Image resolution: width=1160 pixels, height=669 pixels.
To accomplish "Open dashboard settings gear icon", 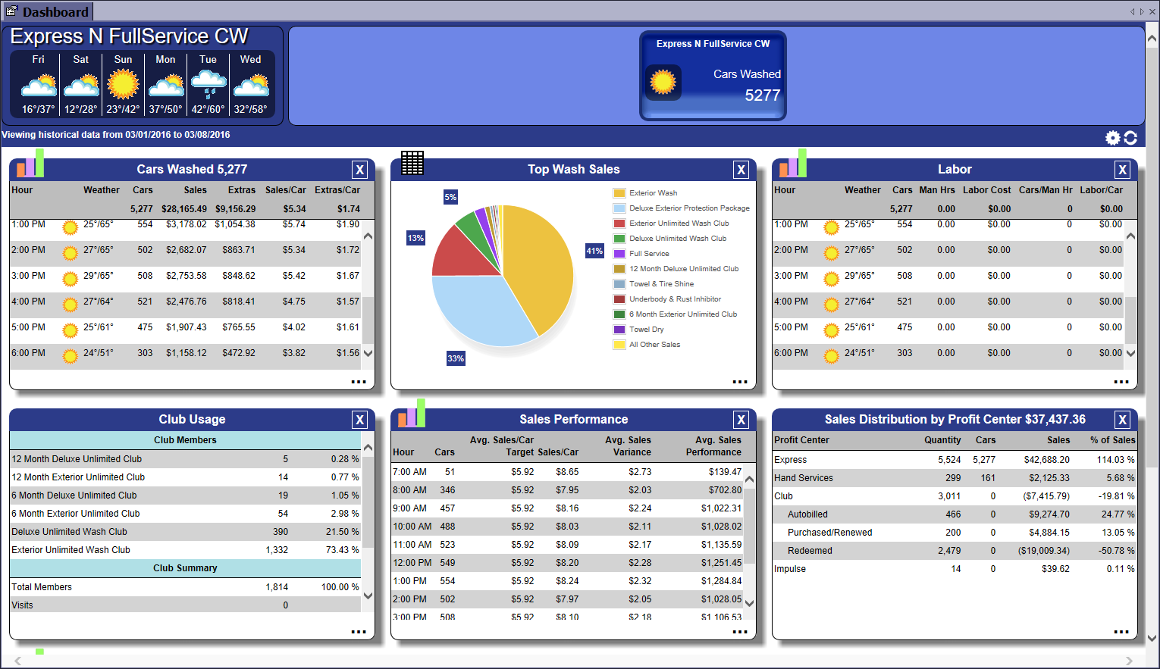I will click(x=1112, y=137).
